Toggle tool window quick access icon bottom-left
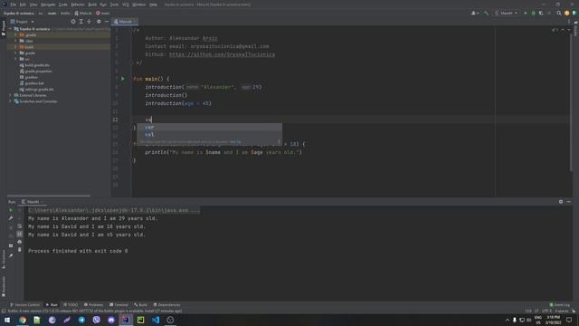579x326 pixels. 4,311
